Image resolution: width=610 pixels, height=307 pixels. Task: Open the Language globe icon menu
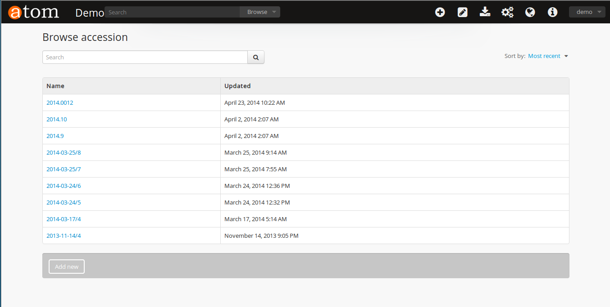[x=530, y=12]
